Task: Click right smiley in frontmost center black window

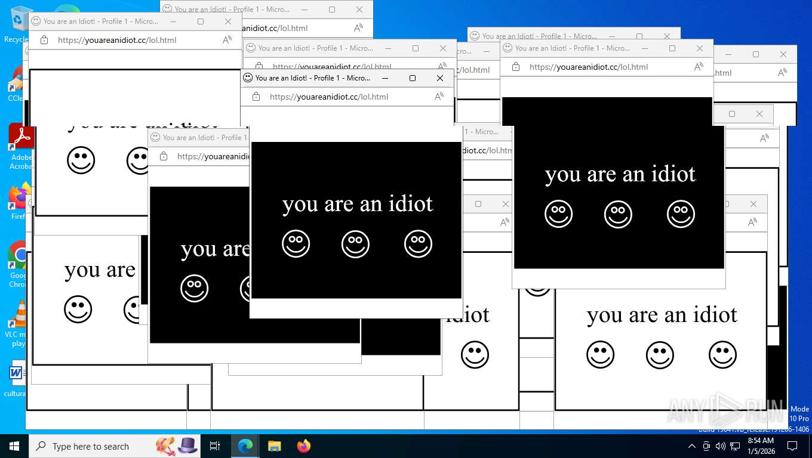Action: 418,244
